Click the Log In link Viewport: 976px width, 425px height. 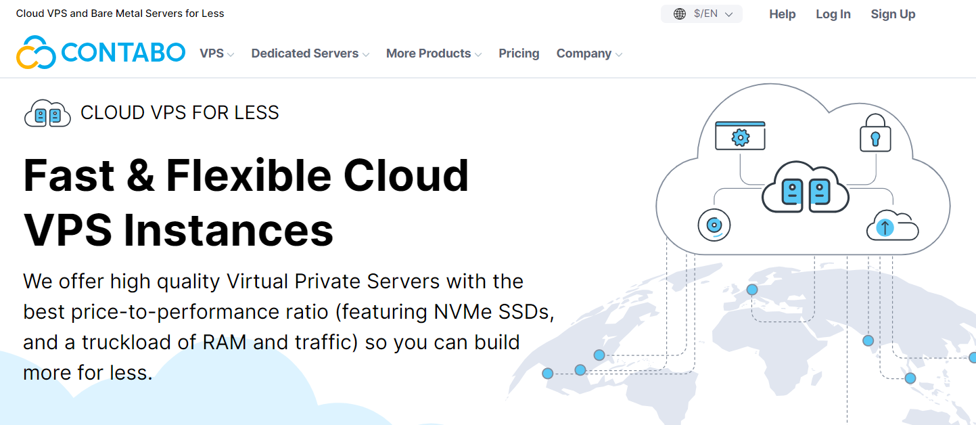(833, 14)
